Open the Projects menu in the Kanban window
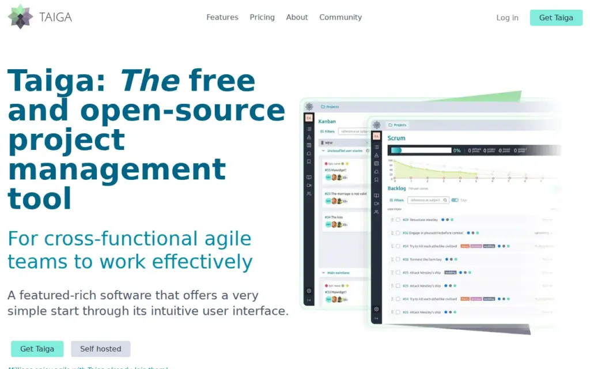This screenshot has width=590, height=369. (x=330, y=107)
